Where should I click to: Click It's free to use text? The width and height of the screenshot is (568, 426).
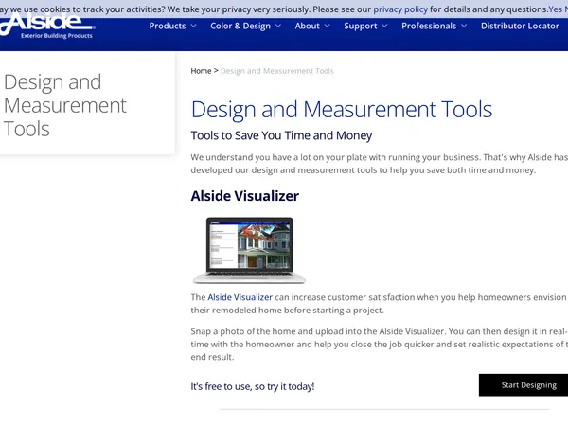coord(253,386)
